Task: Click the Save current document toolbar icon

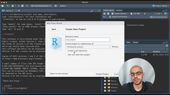Action: pos(19,6)
